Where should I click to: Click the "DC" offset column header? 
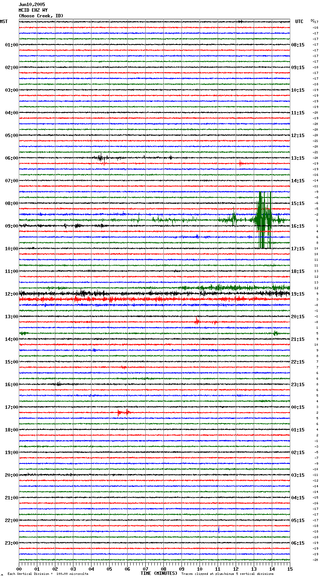[x=312, y=20]
